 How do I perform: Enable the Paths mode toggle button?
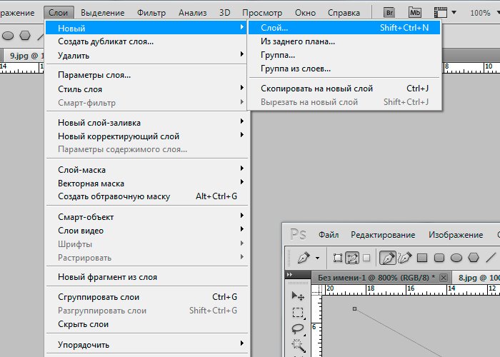(351, 258)
